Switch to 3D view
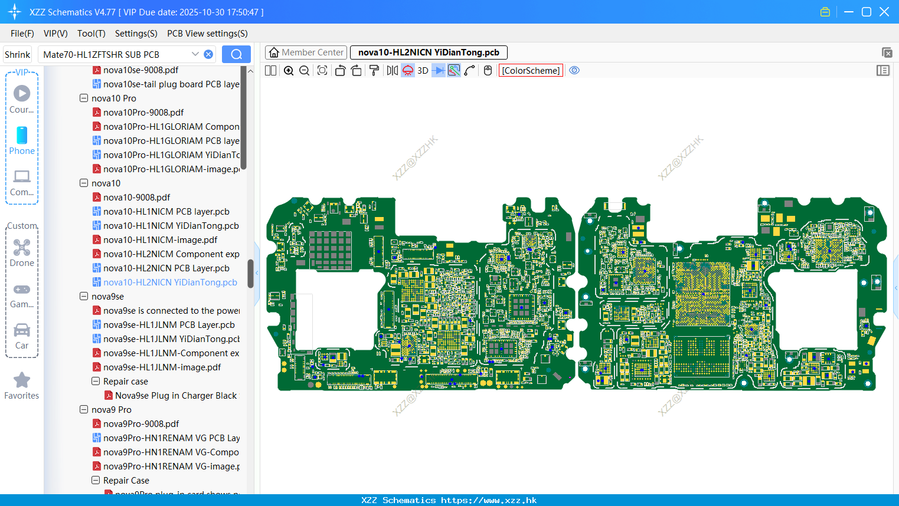Image resolution: width=899 pixels, height=506 pixels. coord(423,71)
